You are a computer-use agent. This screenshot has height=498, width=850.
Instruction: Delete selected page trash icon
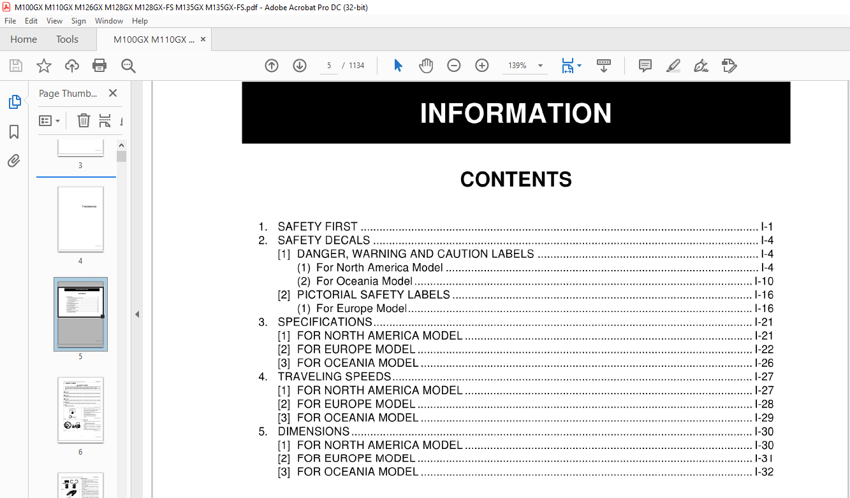tap(84, 120)
